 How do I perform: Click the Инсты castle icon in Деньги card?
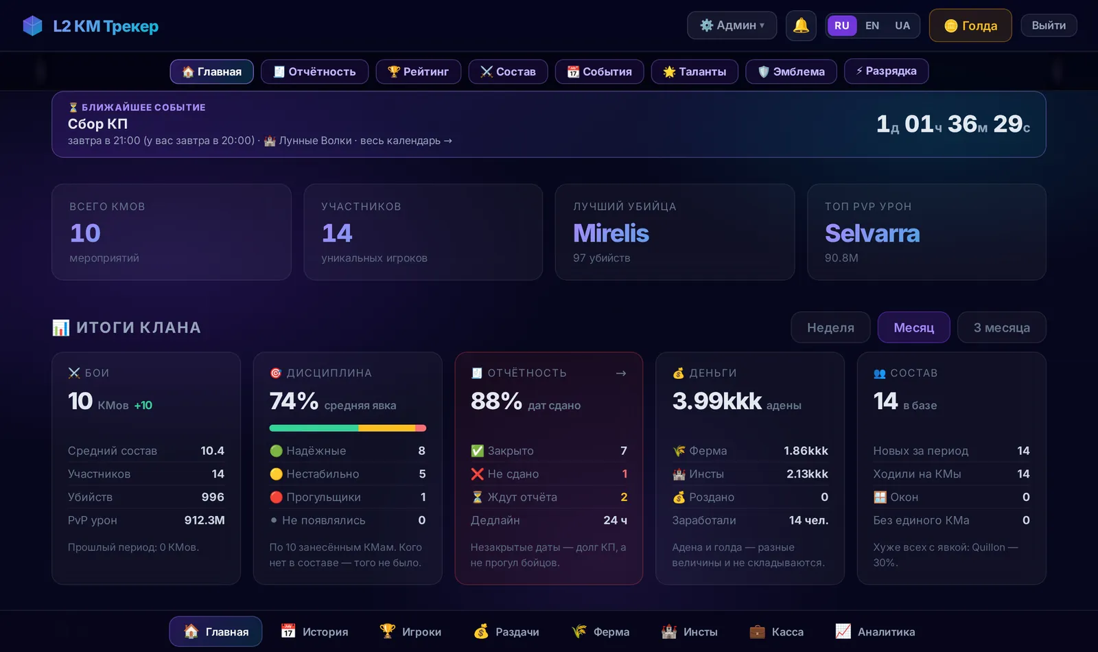click(679, 474)
